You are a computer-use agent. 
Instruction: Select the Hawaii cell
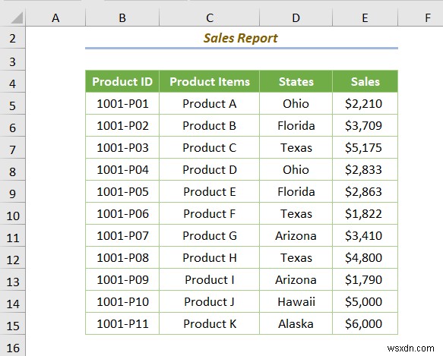click(296, 302)
